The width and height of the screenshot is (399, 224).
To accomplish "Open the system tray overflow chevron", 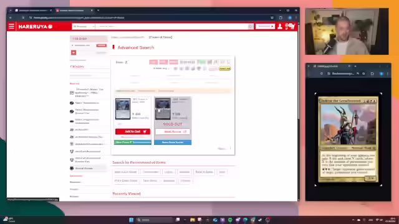I will (x=353, y=220).
